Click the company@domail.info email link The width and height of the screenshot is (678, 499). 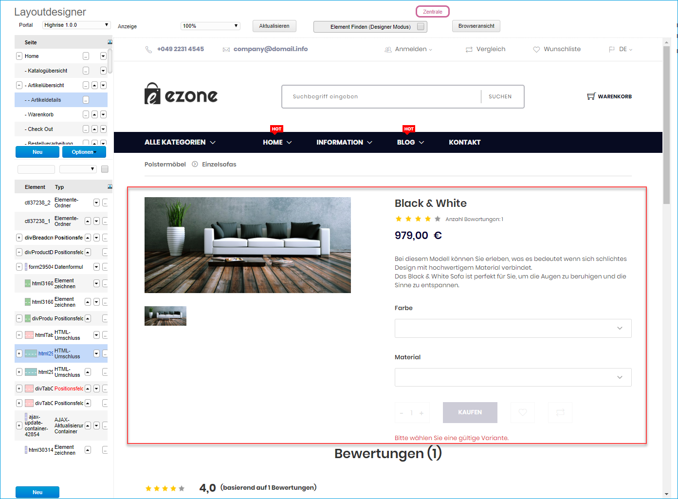click(x=271, y=49)
